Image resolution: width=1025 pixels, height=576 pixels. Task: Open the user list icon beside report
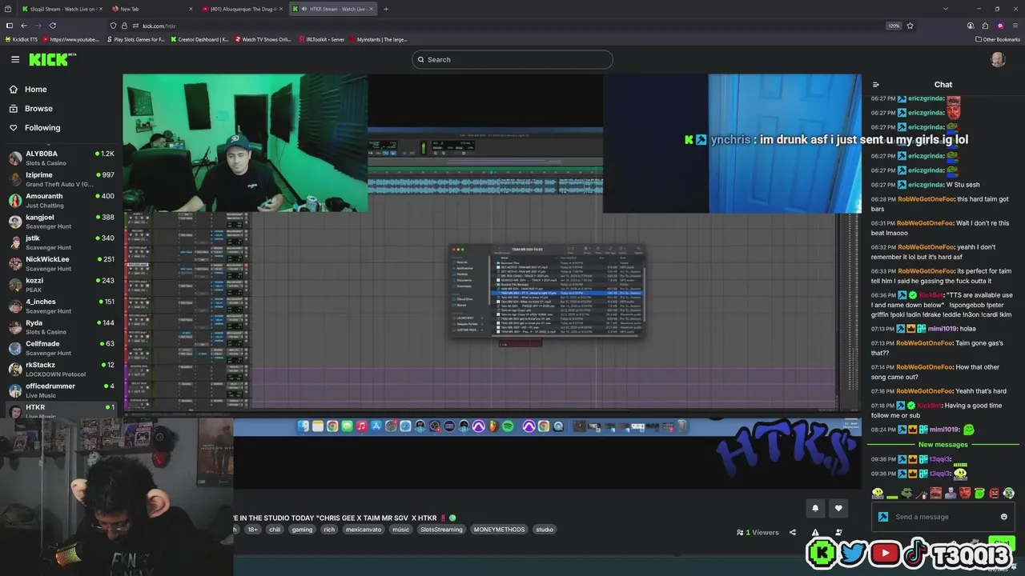tap(838, 532)
